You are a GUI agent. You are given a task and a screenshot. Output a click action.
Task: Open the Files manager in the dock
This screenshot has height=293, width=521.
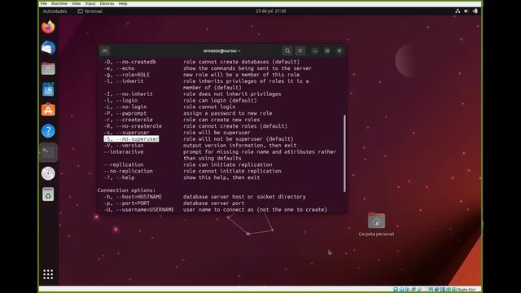coord(48,68)
